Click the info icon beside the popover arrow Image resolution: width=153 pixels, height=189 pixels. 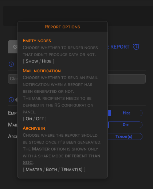[x=11, y=100]
